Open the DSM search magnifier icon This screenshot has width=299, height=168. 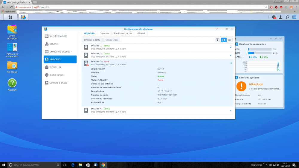click(x=287, y=17)
